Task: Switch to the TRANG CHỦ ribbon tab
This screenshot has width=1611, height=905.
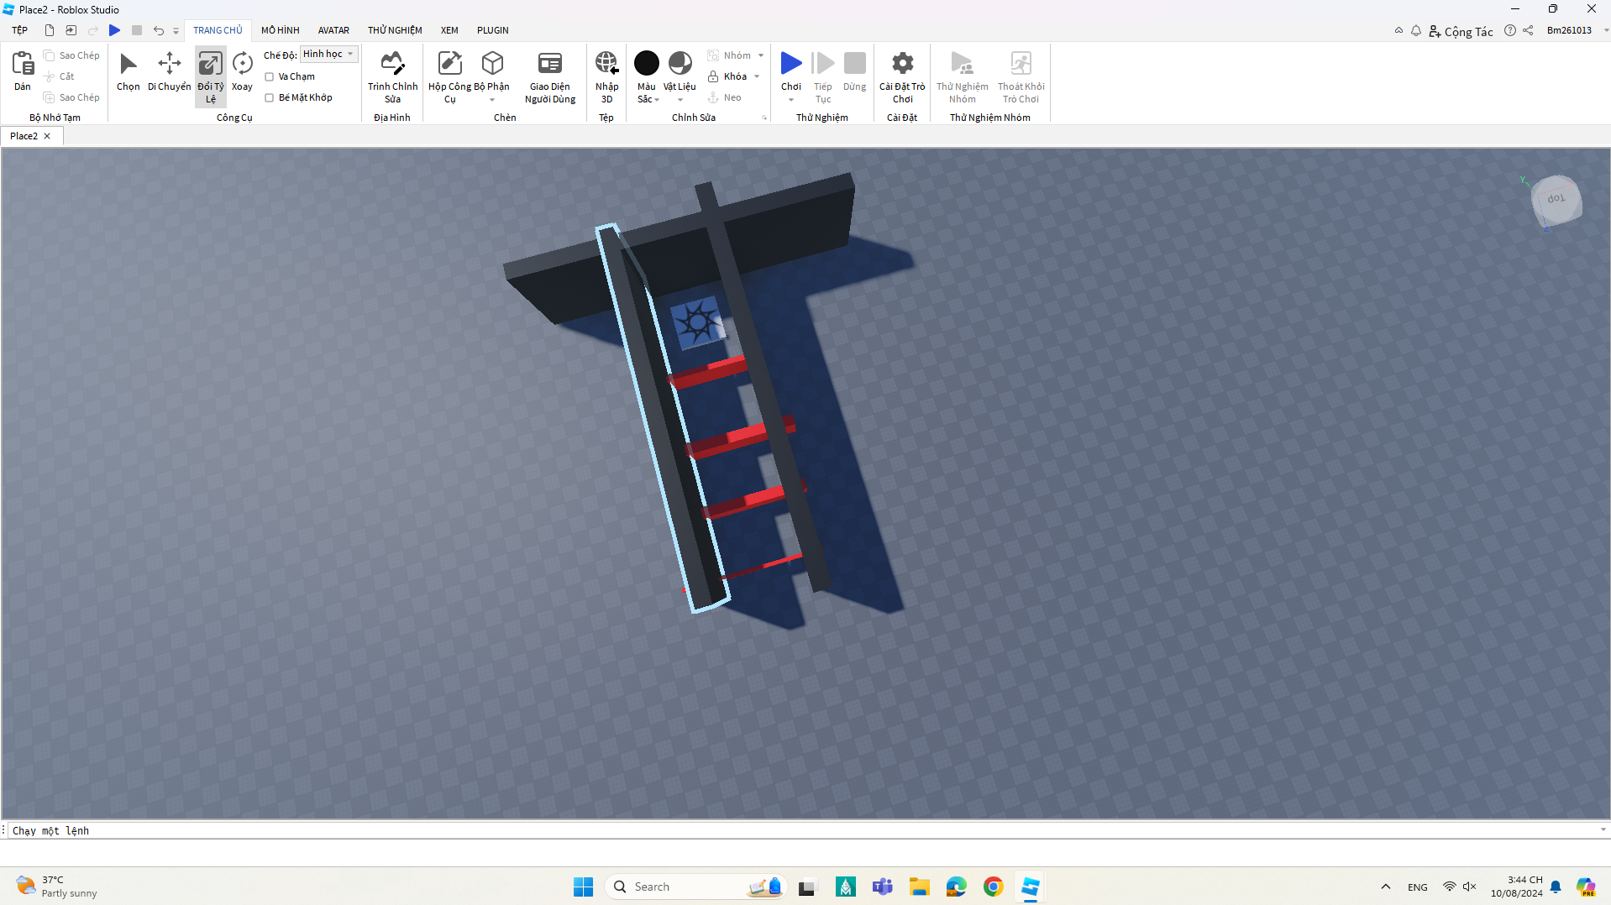Action: [218, 30]
